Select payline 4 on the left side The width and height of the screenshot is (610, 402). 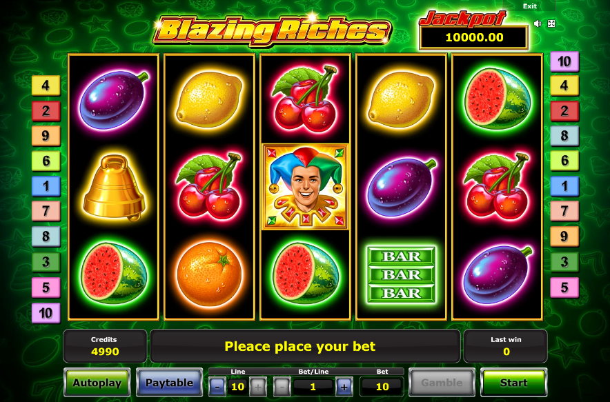tap(46, 85)
